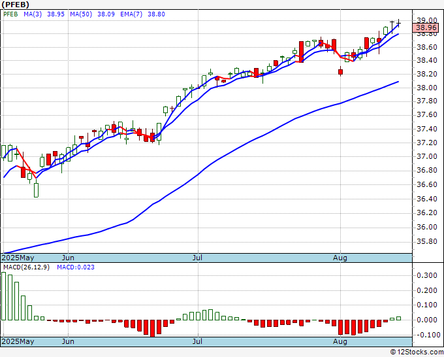Click the 36.00 price axis label
This screenshot has width=444, height=357.
click(427, 227)
